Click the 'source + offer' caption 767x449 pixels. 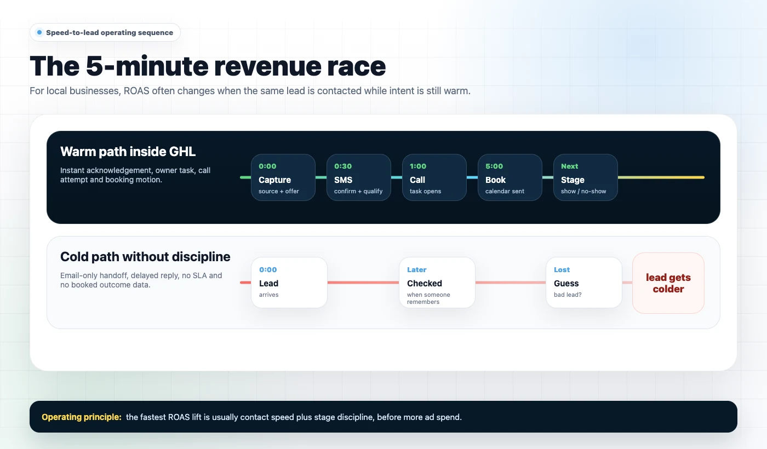[279, 191]
